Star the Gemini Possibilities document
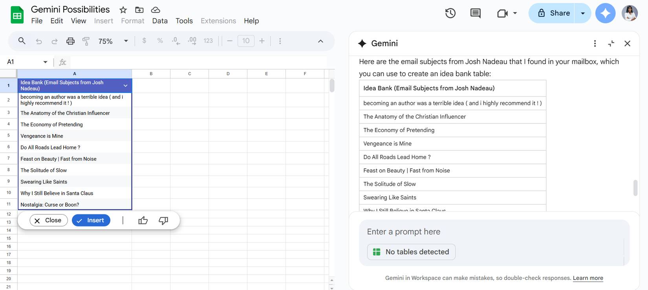This screenshot has height=290, width=648. [123, 10]
